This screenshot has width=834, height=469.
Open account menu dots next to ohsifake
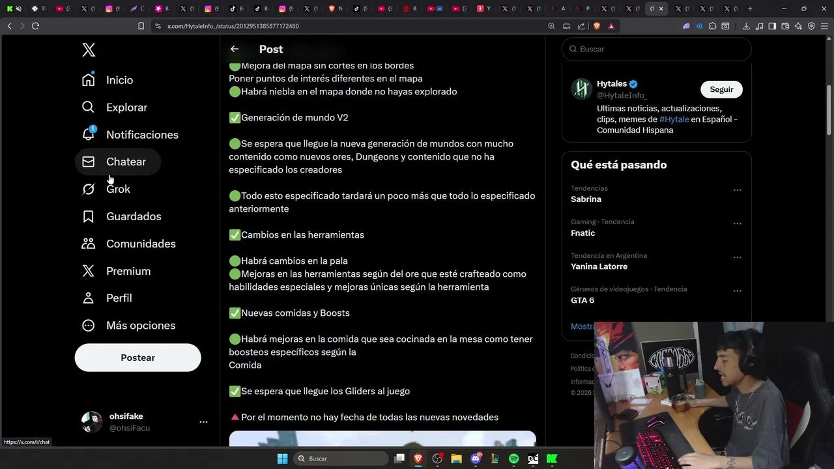click(x=203, y=422)
